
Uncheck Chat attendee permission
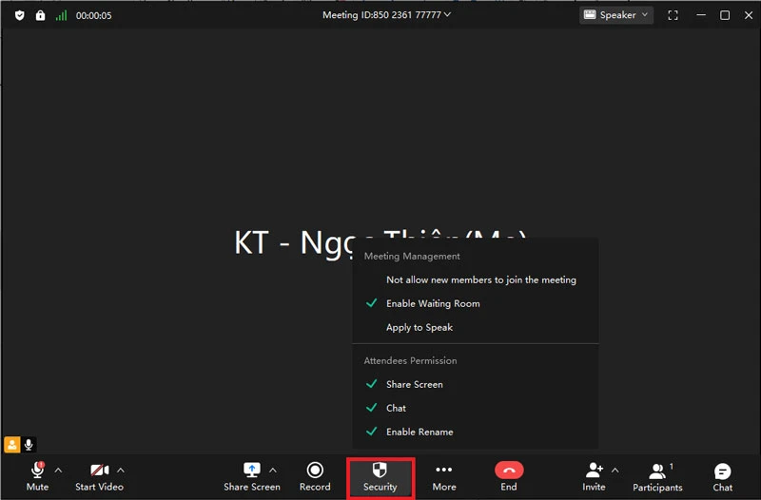pyautogui.click(x=396, y=408)
